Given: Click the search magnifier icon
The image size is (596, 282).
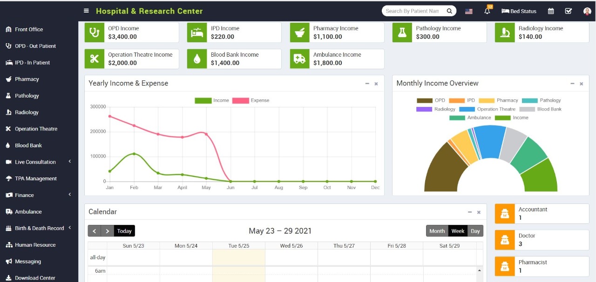Looking at the screenshot, I should pos(449,11).
